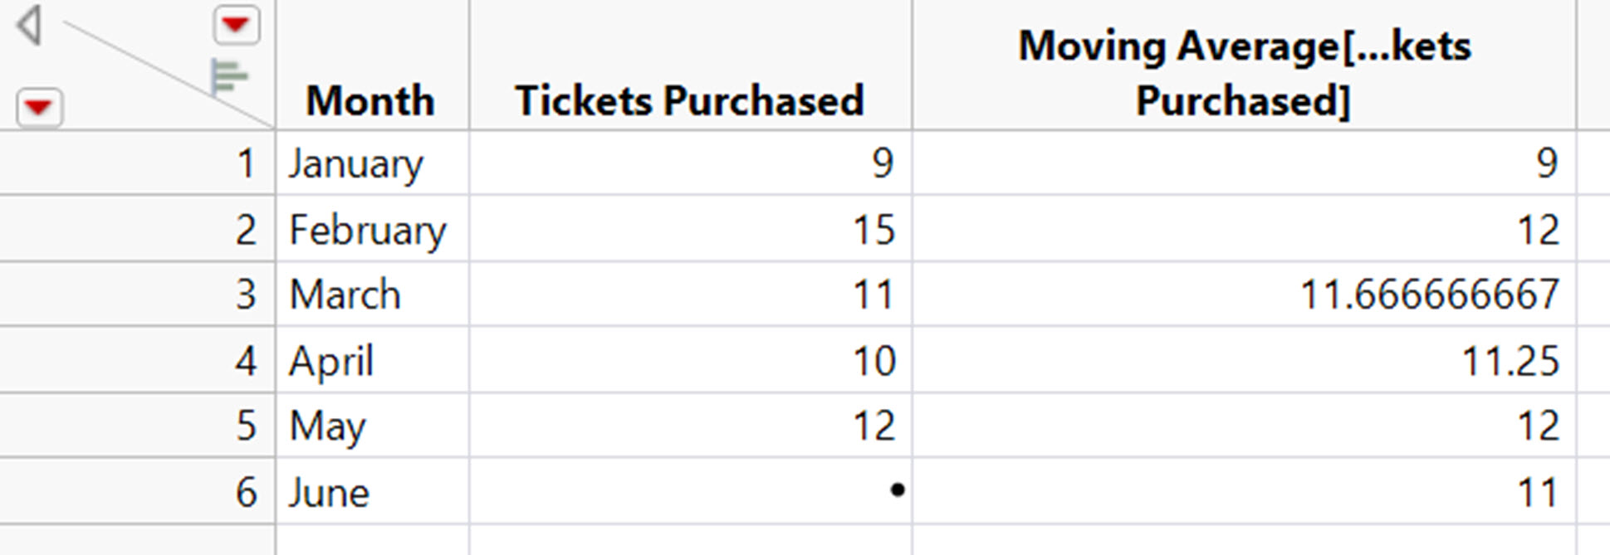
Task: Click the moving average cell 11.25
Action: pos(1244,361)
